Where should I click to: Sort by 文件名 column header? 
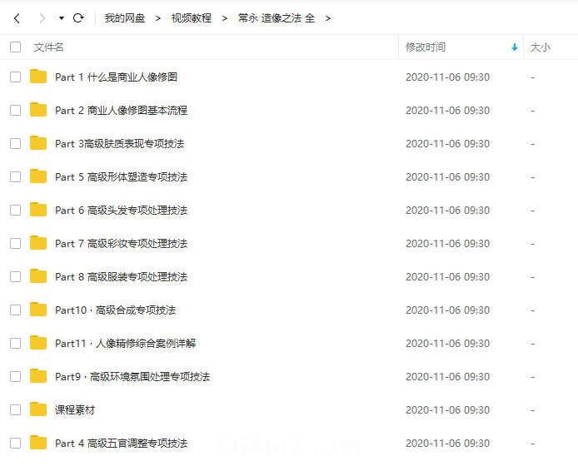(x=48, y=47)
